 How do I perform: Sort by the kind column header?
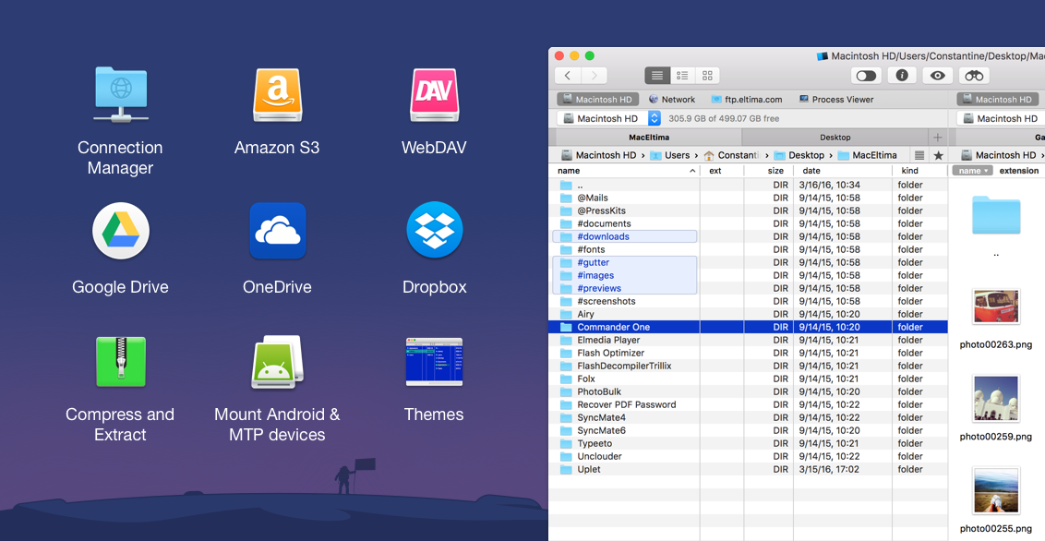tap(919, 171)
